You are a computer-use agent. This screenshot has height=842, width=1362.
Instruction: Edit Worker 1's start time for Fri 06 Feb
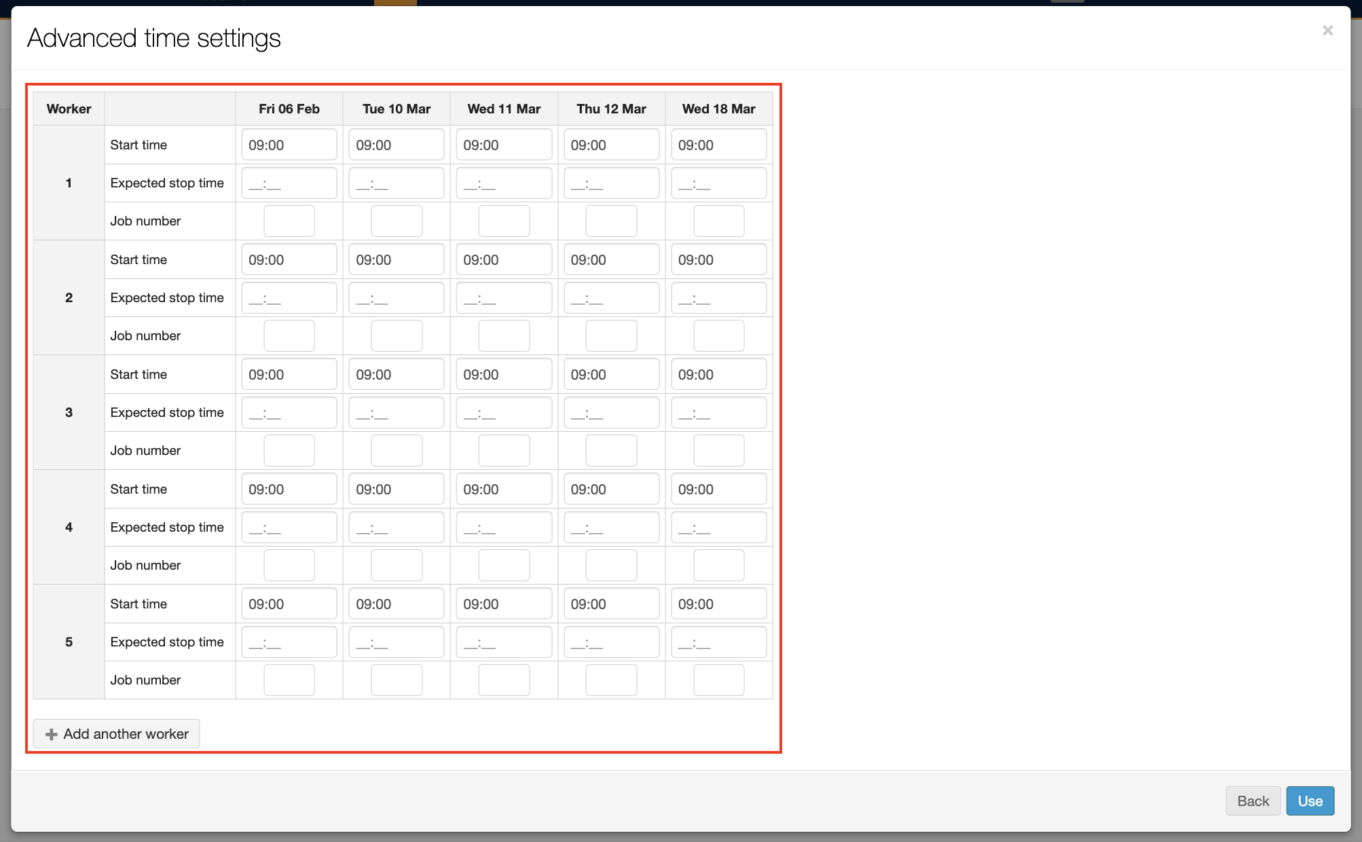tap(289, 144)
